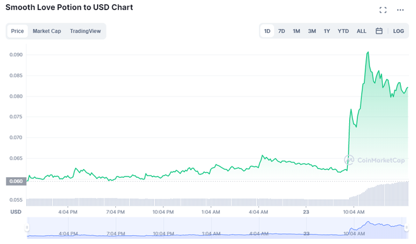416x244 pixels.
Task: Click the 0.080 y-axis label
Action: pyautogui.click(x=16, y=96)
